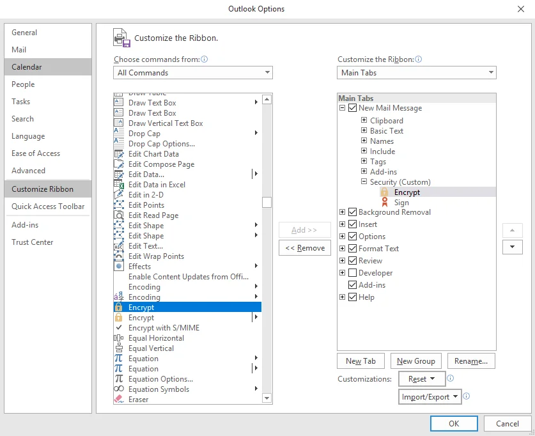Open the Main Tabs dropdown

(417, 73)
